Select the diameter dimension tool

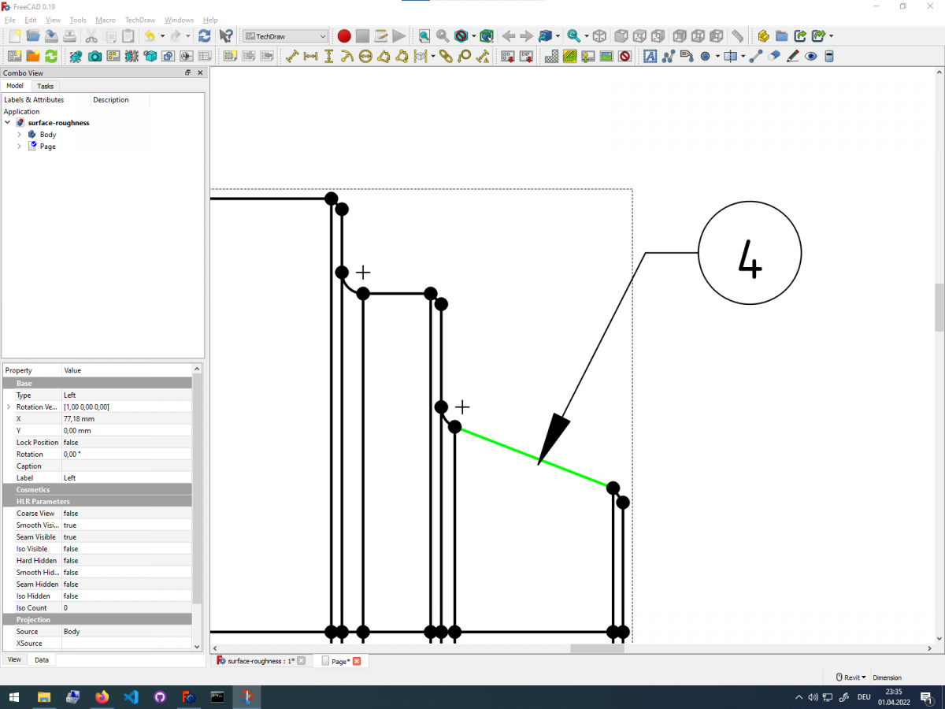pyautogui.click(x=366, y=56)
